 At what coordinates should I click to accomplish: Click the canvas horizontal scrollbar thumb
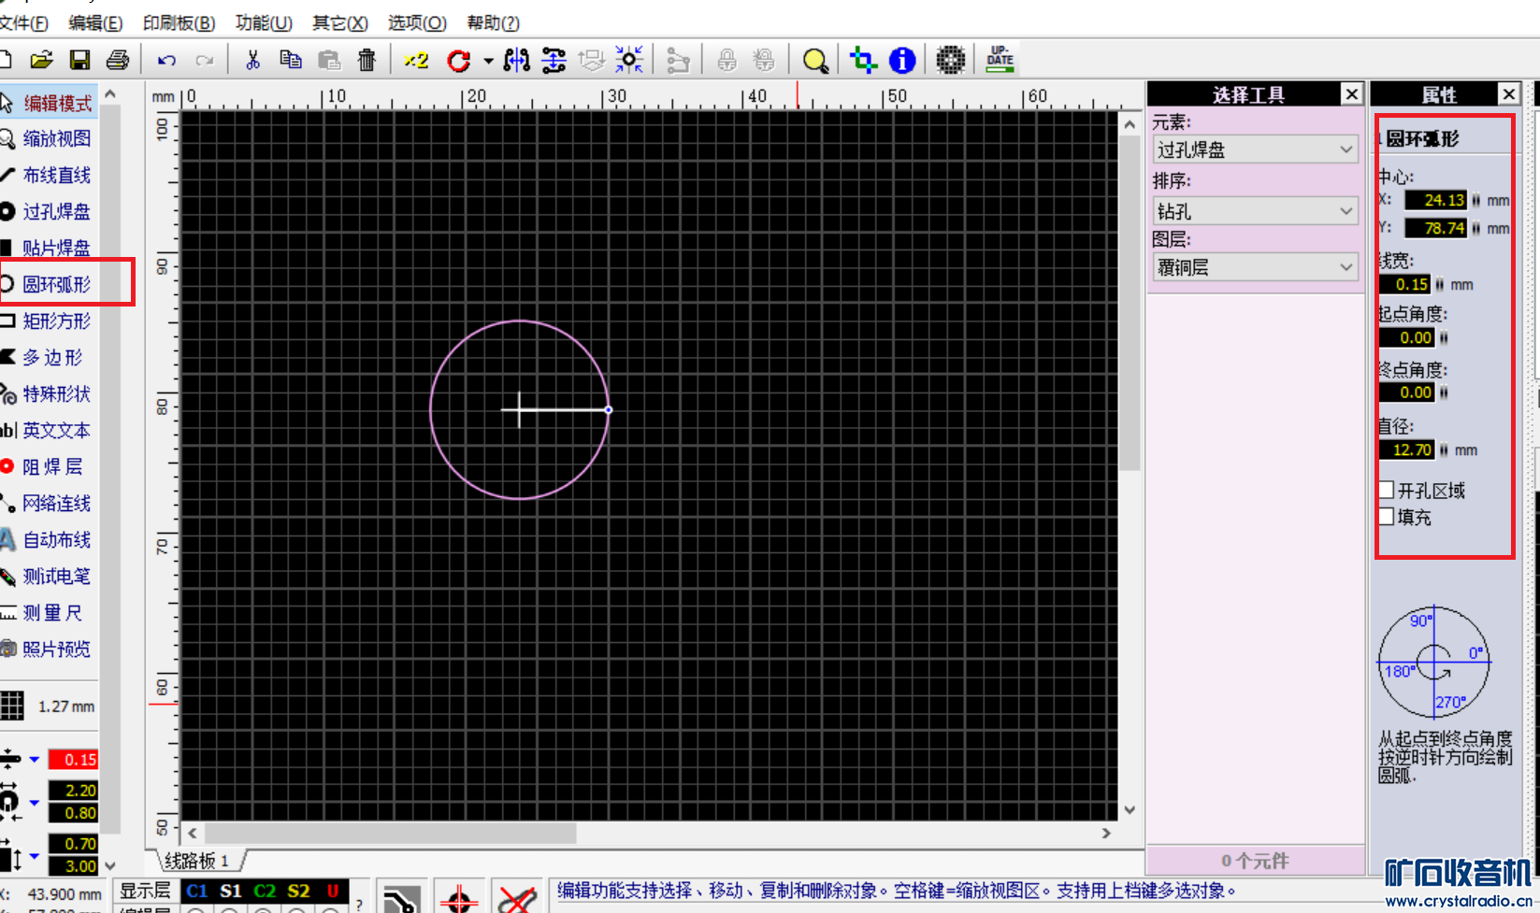[391, 833]
